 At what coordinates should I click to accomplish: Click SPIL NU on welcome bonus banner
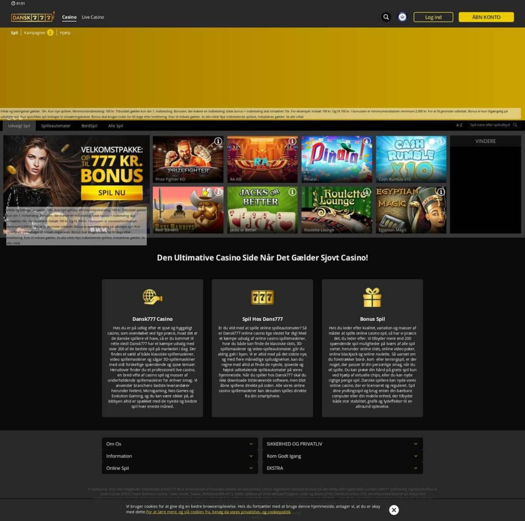[x=111, y=193]
